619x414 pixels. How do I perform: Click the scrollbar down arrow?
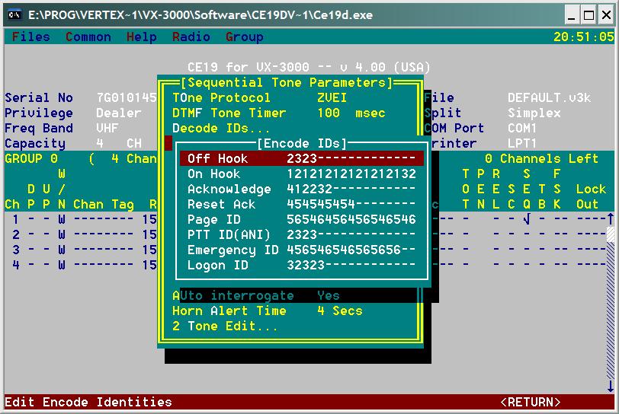click(x=611, y=386)
